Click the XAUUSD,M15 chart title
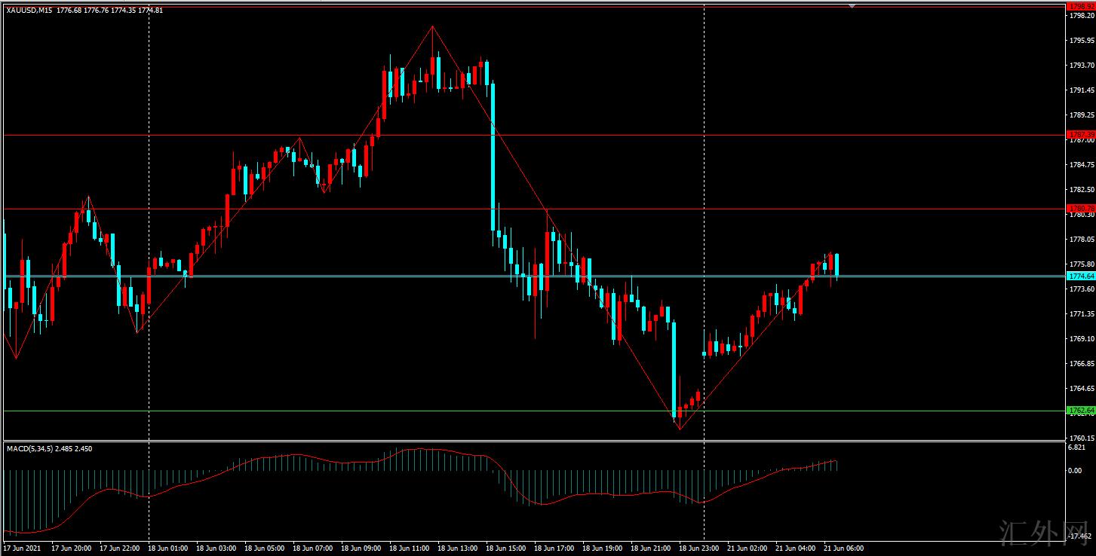This screenshot has width=1096, height=556. (28, 11)
